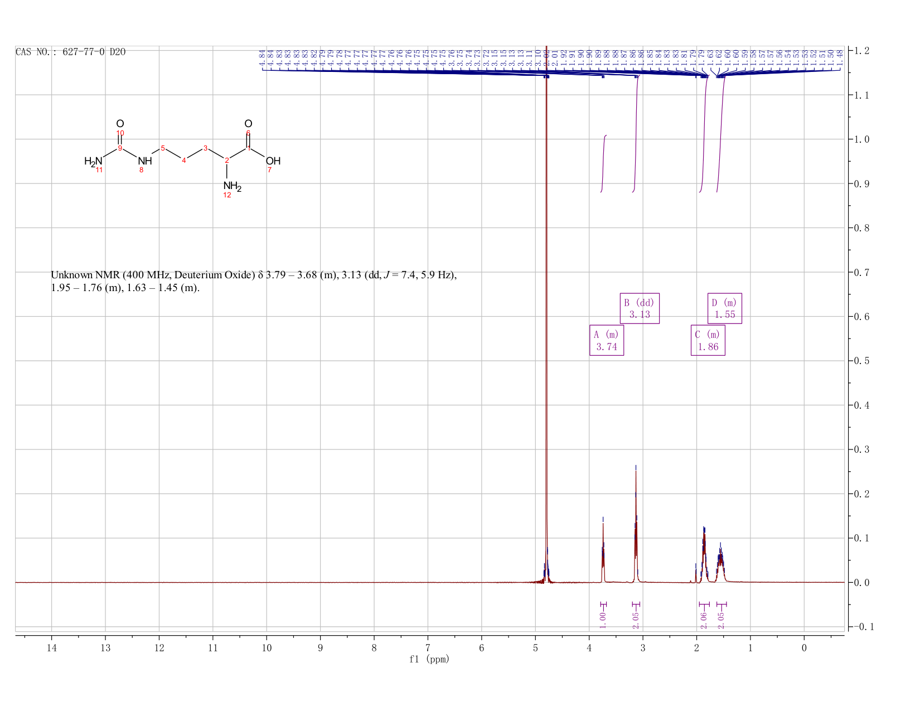Click the x-axis tick label 9
The image size is (920, 711).
pyautogui.click(x=321, y=648)
